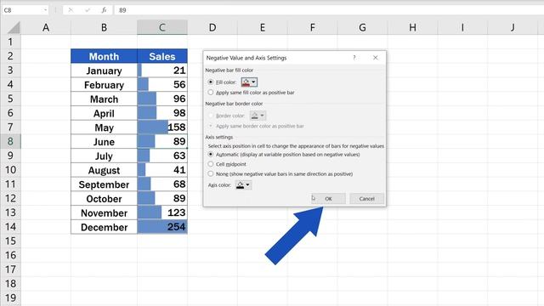Click the February cell
This screenshot has height=306, width=544.
click(x=104, y=85)
